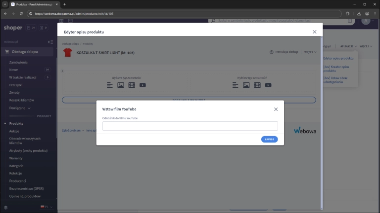Expand the Powiązane section in sidebar
The width and height of the screenshot is (380, 213).
[x=20, y=107]
